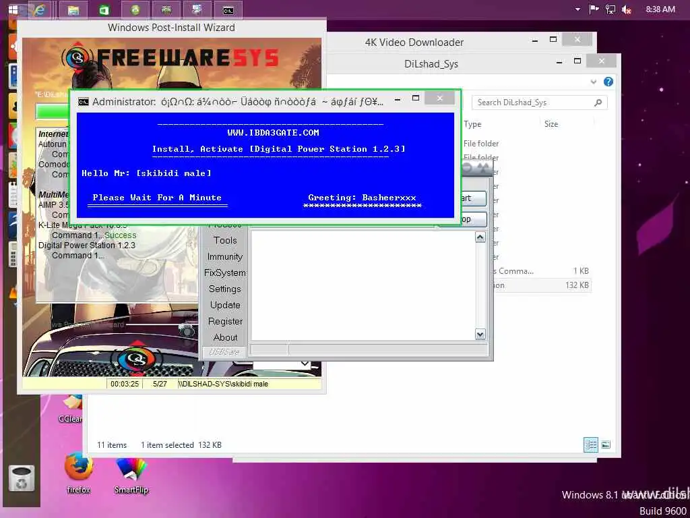690x518 pixels.
Task: Open the 8:38 AM clock
Action: pyautogui.click(x=660, y=9)
